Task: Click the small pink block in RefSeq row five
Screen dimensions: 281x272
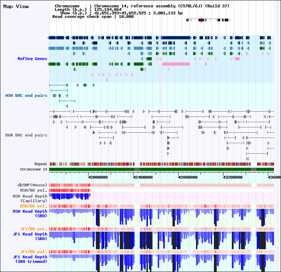Action: tap(237, 59)
